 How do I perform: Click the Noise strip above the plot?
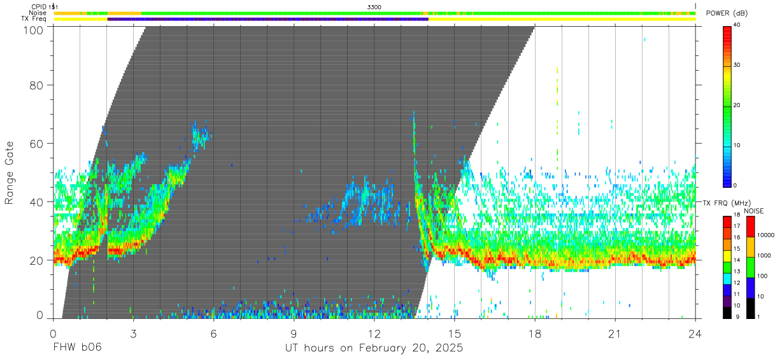(x=374, y=13)
